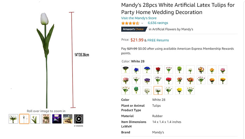Click the 6,636 ratings link

158,23
